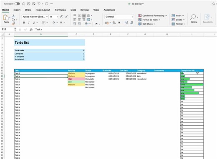This screenshot has height=159, width=217.
Task: Open the Review tab
Action: (85, 10)
